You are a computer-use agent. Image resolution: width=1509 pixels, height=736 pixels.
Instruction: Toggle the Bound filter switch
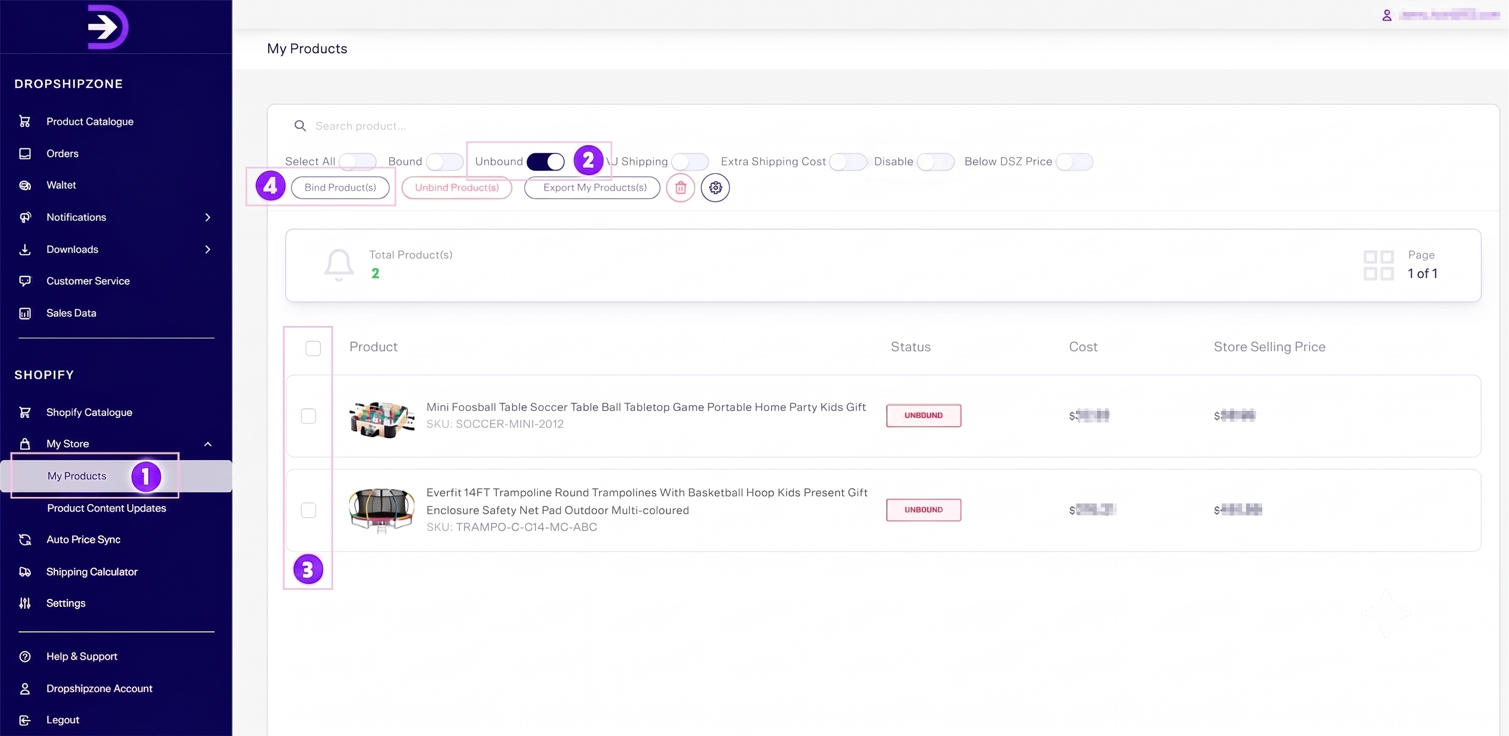tap(445, 162)
